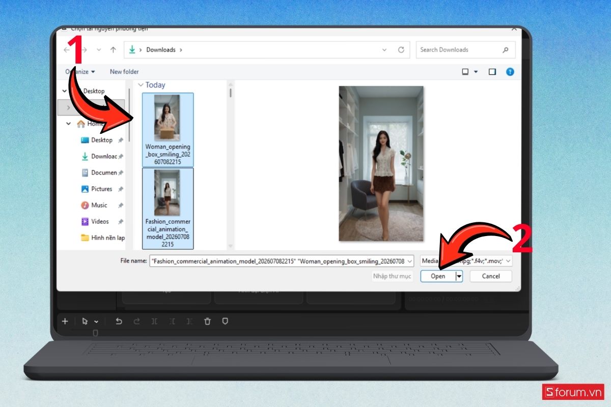Click the navigation pane scrollbar
This screenshot has height=407, width=611.
pos(129,116)
